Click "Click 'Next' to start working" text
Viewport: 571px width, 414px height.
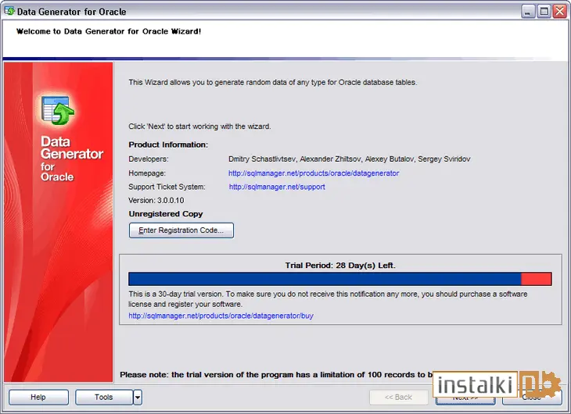tap(199, 127)
